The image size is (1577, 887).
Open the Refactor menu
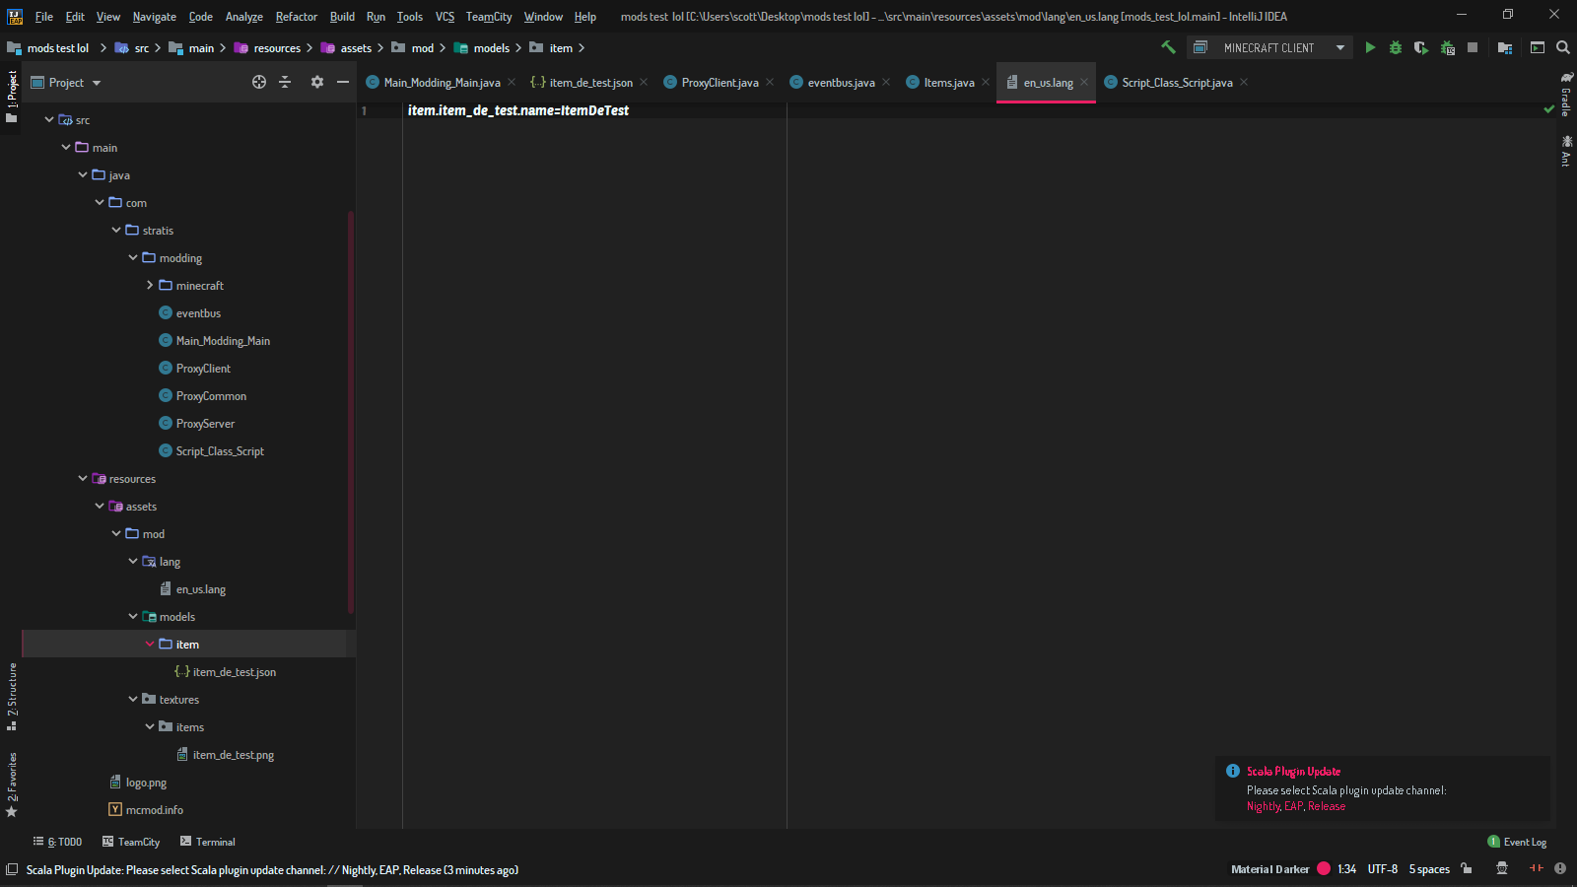point(296,17)
